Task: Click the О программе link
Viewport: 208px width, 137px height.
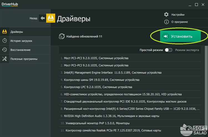Action: pyautogui.click(x=179, y=22)
